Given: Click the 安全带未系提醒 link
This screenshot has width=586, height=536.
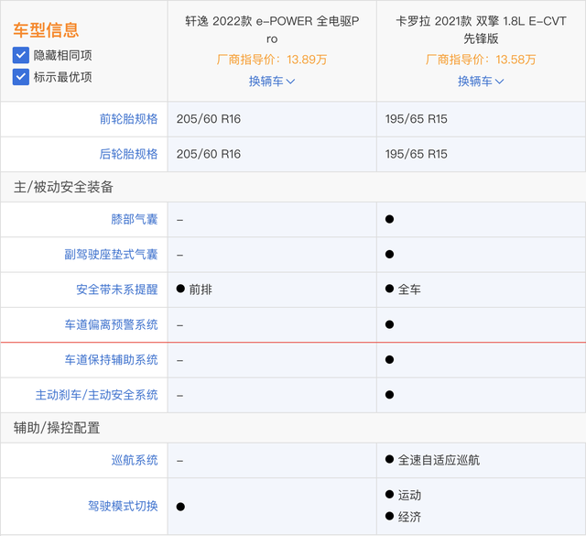Looking at the screenshot, I should (117, 290).
